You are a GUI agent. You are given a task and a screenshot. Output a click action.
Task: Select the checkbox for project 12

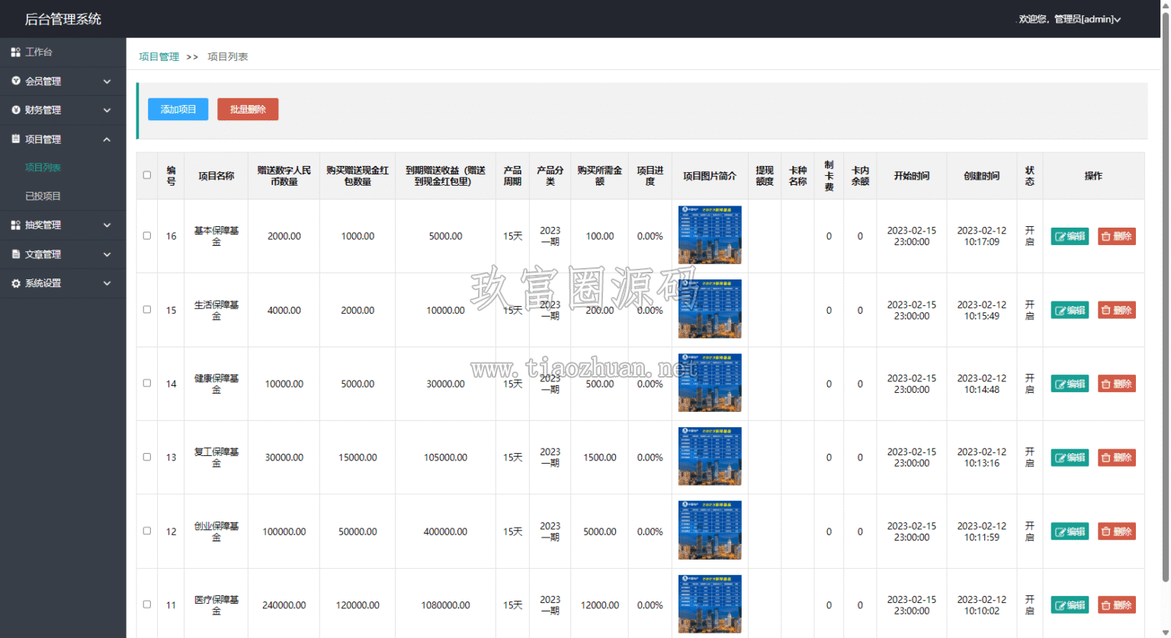click(x=147, y=531)
